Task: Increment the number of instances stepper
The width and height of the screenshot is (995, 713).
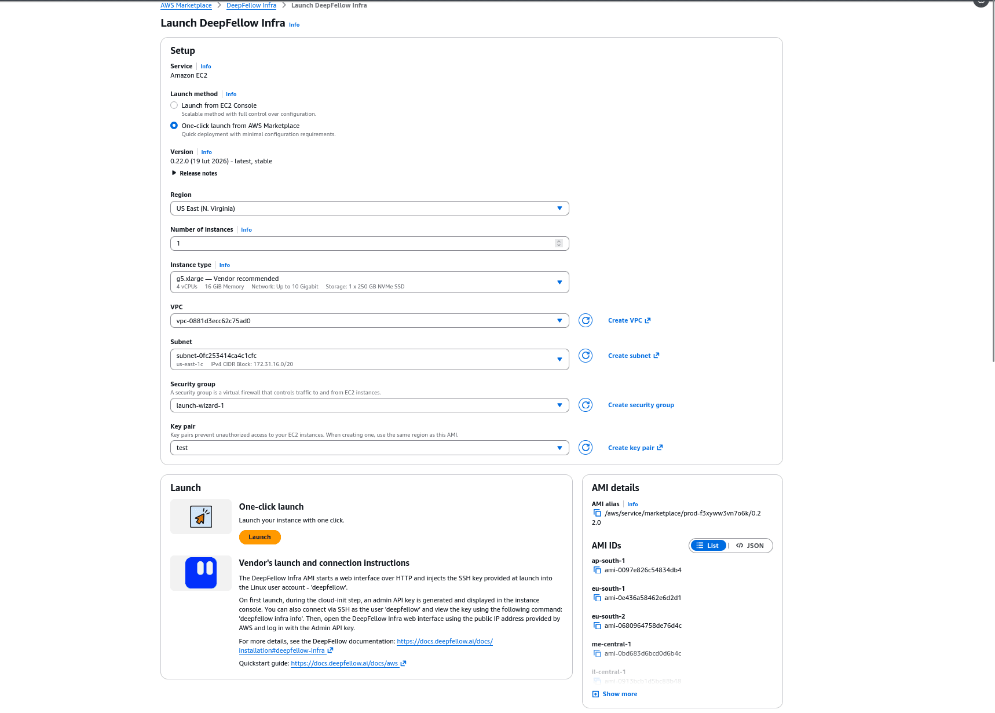Action: [558, 242]
